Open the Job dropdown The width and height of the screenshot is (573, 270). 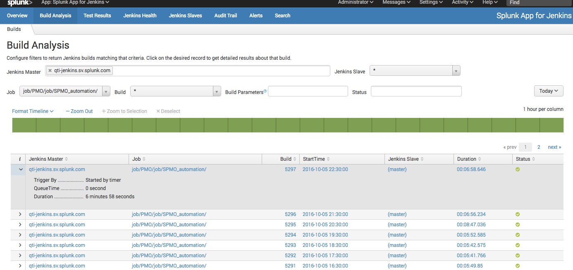(x=65, y=92)
